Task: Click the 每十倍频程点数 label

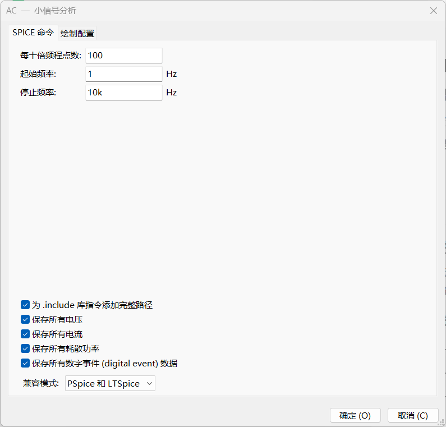Action: pos(50,56)
